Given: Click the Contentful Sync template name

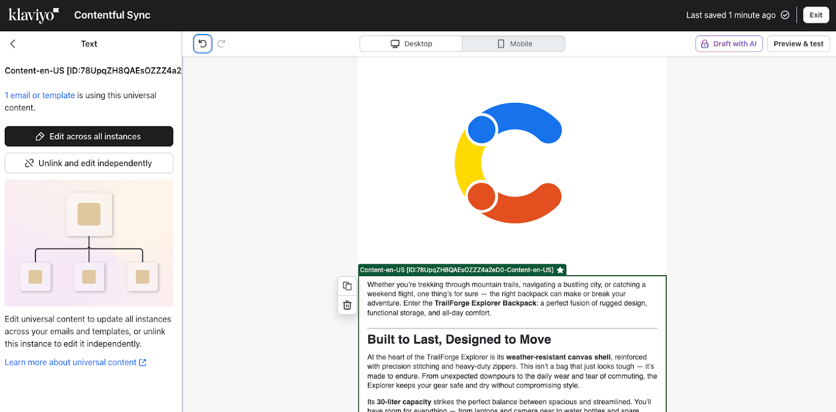Looking at the screenshot, I should click(112, 15).
